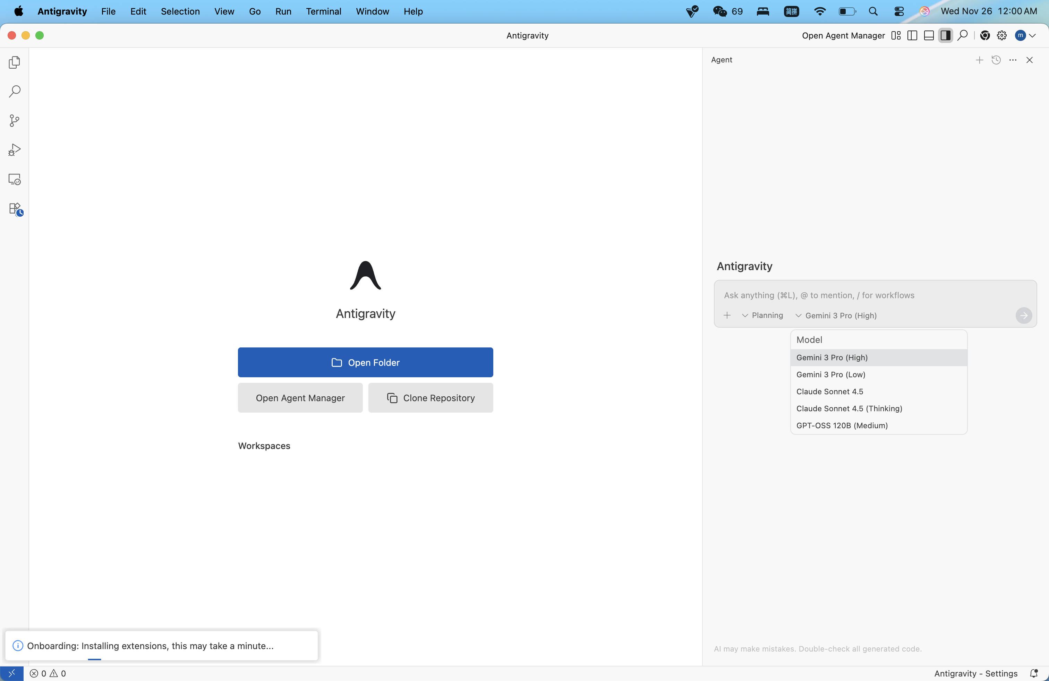Click the Open Folder button
The image size is (1049, 681).
[x=365, y=362]
